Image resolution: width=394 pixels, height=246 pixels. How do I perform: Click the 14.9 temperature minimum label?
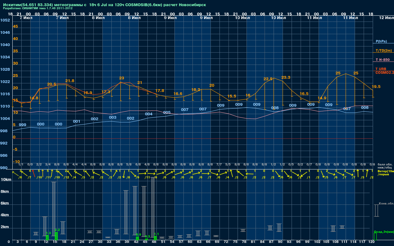pyautogui.click(x=322, y=98)
